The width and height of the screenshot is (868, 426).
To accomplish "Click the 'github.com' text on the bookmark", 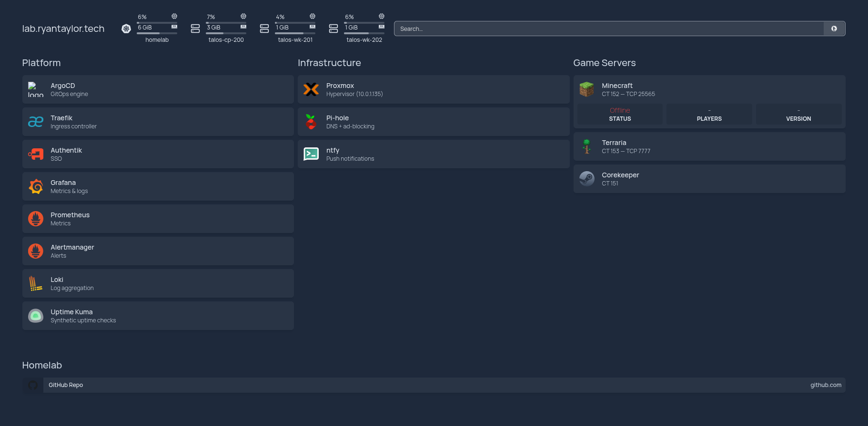I will pyautogui.click(x=826, y=385).
